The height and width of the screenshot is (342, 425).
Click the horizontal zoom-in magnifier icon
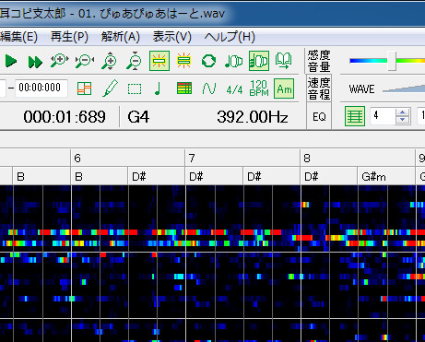pyautogui.click(x=60, y=61)
